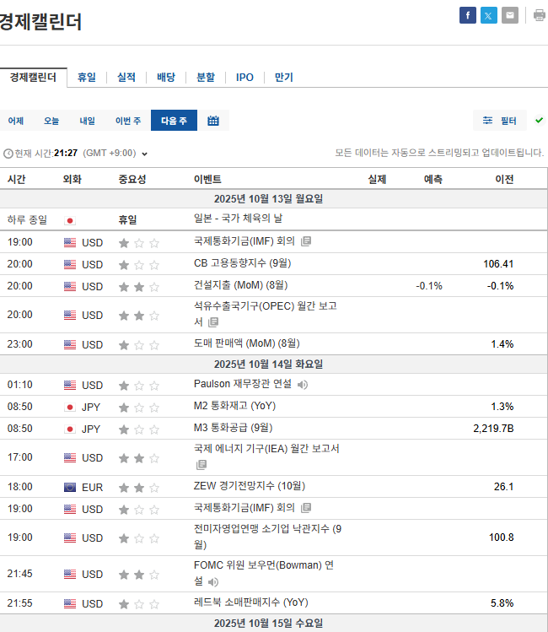
Task: Click report icon beside OPEC 월간 보고서
Action: [213, 322]
